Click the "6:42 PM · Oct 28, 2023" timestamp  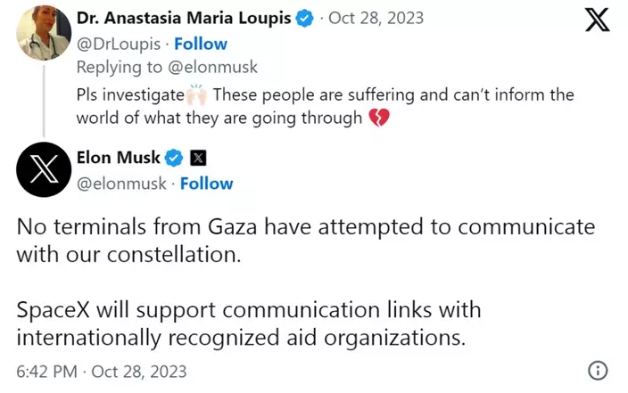pos(102,371)
